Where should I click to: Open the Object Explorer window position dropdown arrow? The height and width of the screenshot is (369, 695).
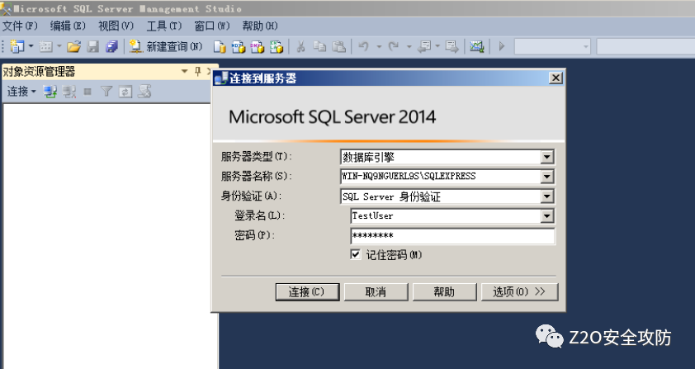coord(184,71)
